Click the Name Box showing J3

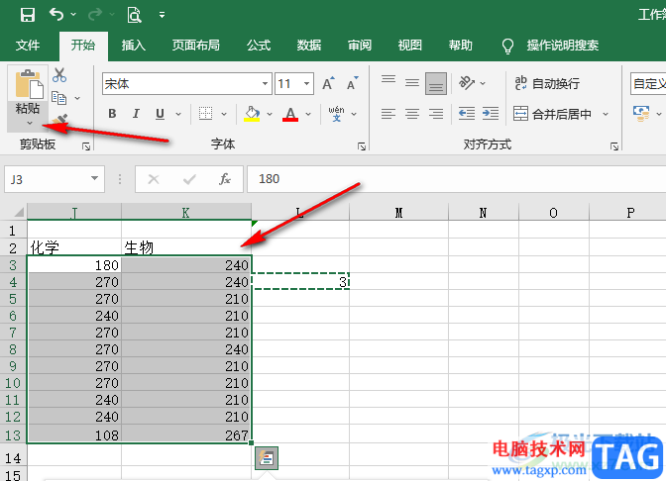[47, 179]
